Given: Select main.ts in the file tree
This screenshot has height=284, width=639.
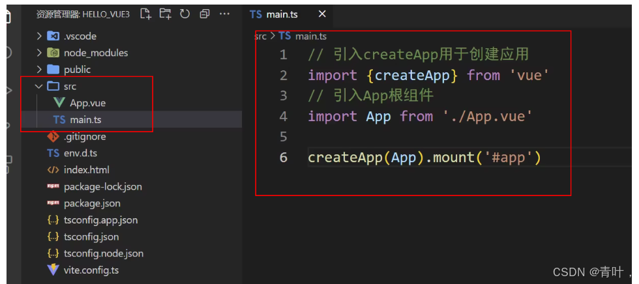Looking at the screenshot, I should click(x=85, y=120).
